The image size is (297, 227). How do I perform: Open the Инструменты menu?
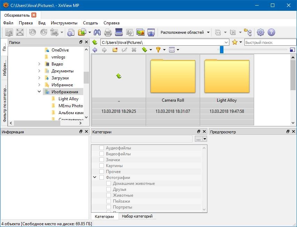click(x=64, y=23)
